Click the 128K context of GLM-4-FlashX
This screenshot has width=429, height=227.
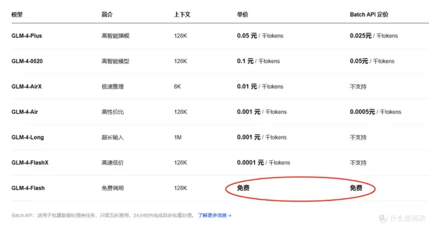pyautogui.click(x=181, y=163)
